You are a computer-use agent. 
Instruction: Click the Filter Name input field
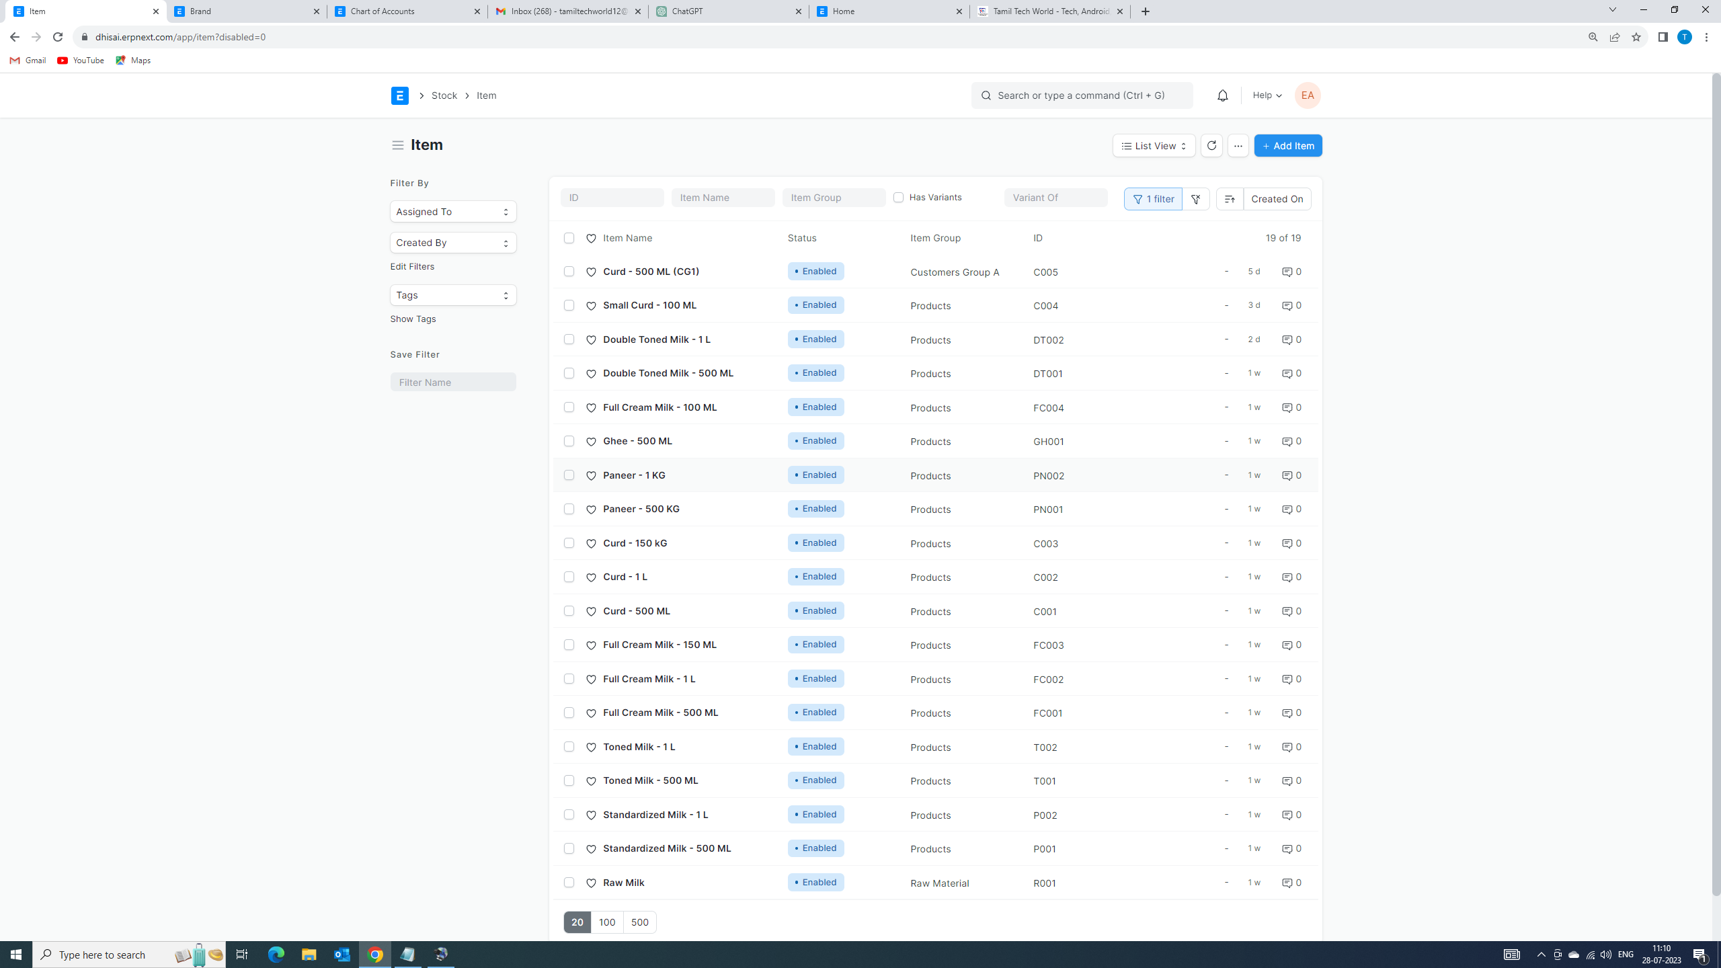pyautogui.click(x=452, y=382)
